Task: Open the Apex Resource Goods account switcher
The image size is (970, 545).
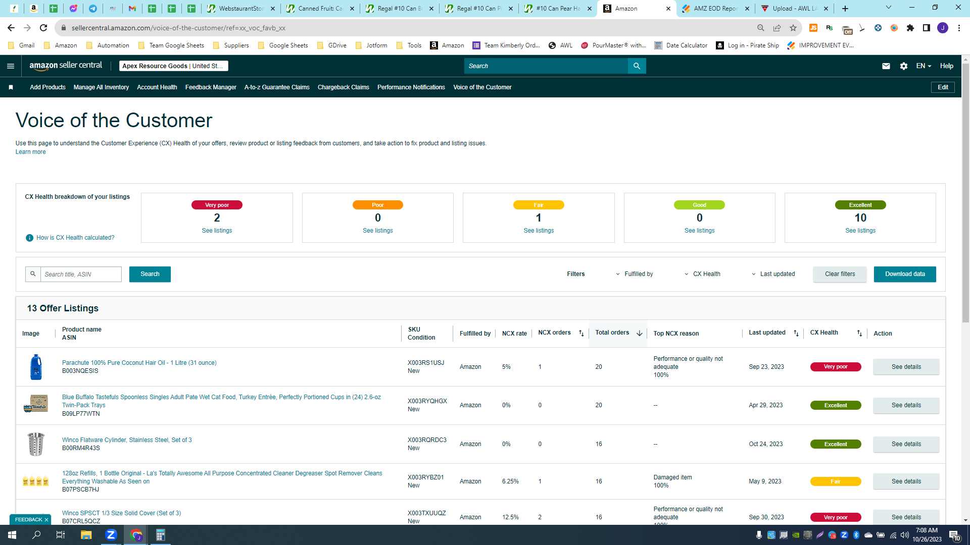Action: point(174,66)
